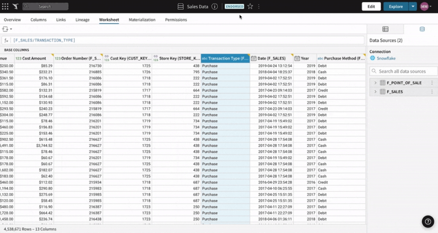The width and height of the screenshot is (438, 233).
Task: Click the fx formula icon in the formula bar
Action: [x=7, y=40]
